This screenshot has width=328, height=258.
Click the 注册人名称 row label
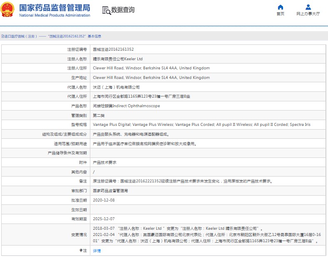click(77, 59)
